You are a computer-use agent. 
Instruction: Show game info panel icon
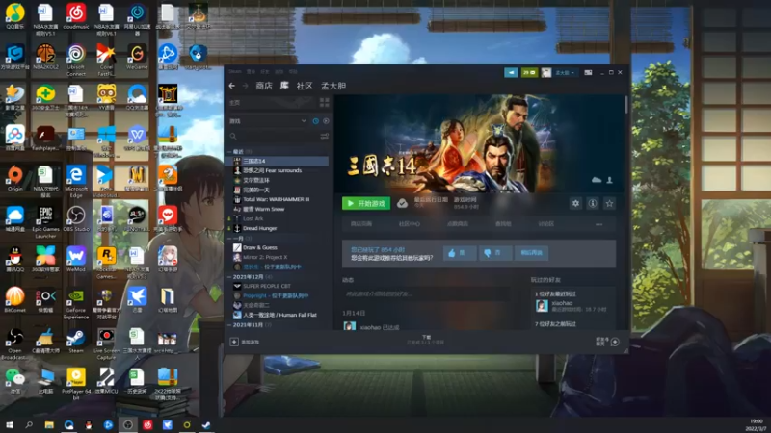tap(593, 203)
